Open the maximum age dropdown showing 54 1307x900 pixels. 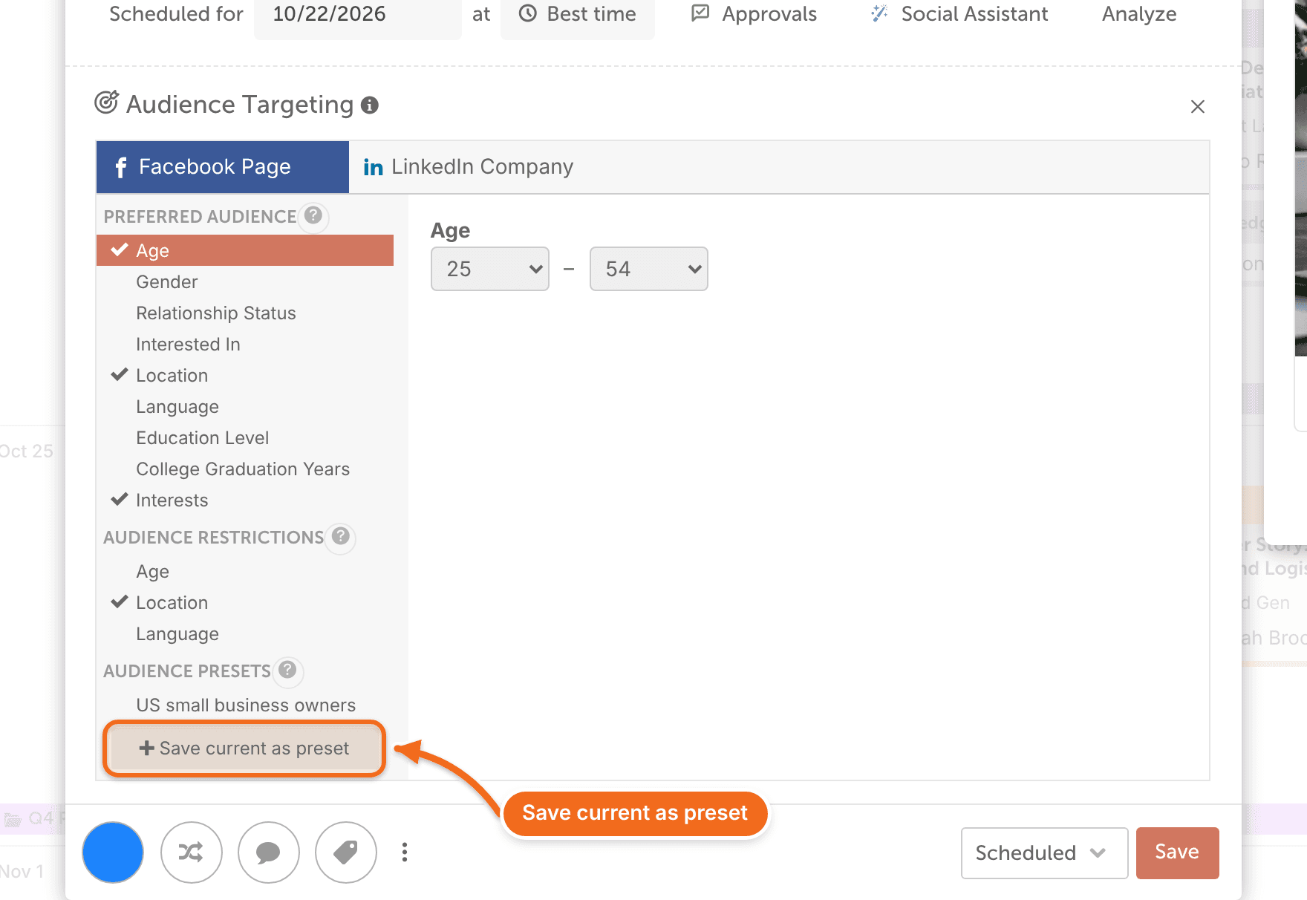pyautogui.click(x=649, y=269)
